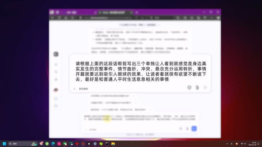This screenshot has height=147, width=262.
Task: Open the pink app icon on the taskbar
Action: [59, 144]
